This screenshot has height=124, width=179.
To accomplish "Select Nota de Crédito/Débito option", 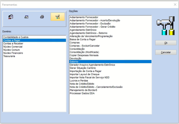I will 111,84.
